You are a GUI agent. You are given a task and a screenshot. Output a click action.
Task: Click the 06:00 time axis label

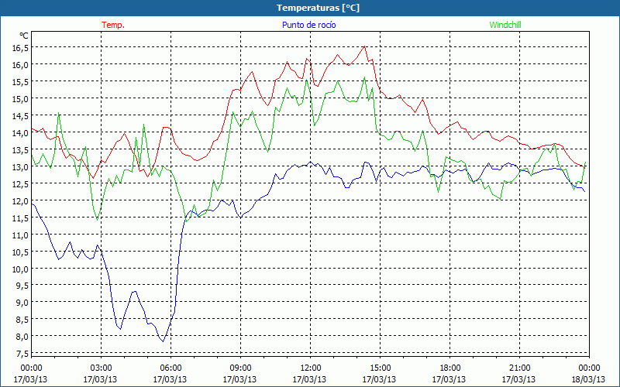170,368
